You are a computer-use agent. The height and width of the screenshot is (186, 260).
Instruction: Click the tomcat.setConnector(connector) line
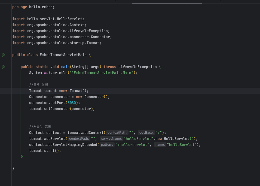[x=62, y=109]
